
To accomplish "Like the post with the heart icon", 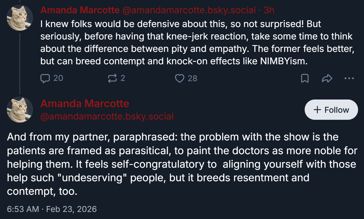I will (x=180, y=78).
